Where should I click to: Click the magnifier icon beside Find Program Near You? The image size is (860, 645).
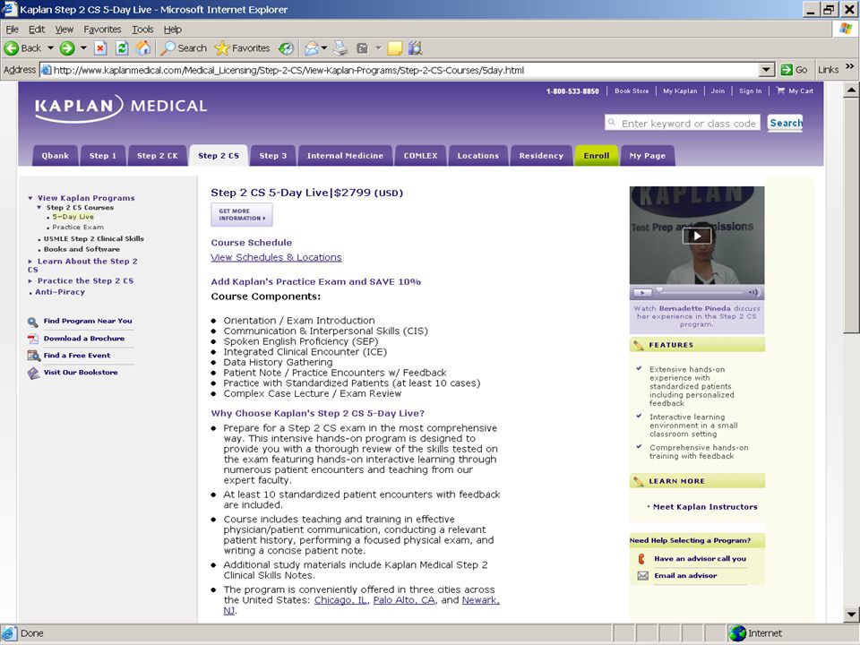click(x=33, y=322)
